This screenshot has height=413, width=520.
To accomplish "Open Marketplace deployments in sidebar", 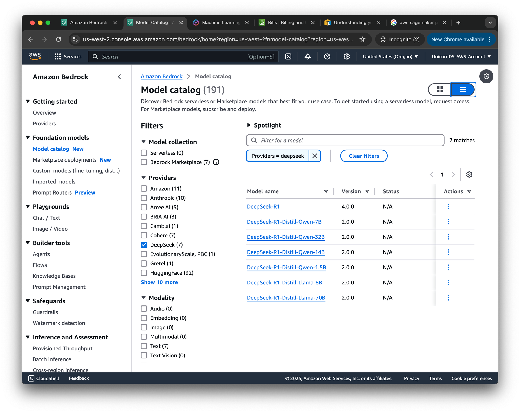I will [x=64, y=160].
